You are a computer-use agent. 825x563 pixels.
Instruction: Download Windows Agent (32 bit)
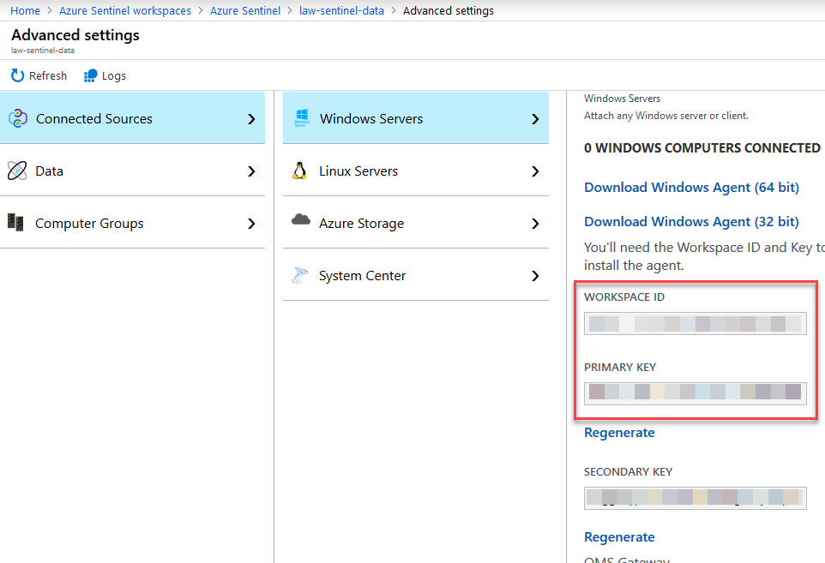[x=691, y=221]
